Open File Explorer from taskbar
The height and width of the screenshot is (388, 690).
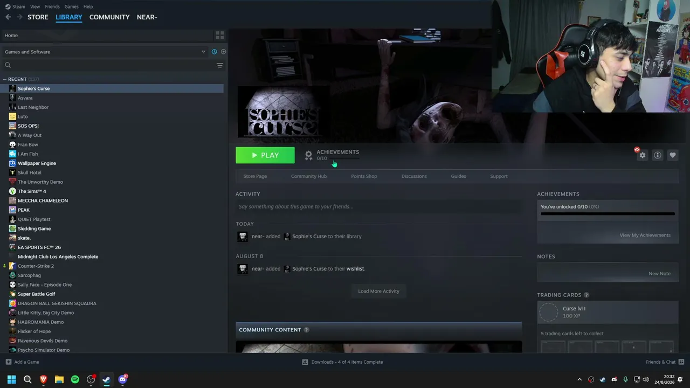59,379
